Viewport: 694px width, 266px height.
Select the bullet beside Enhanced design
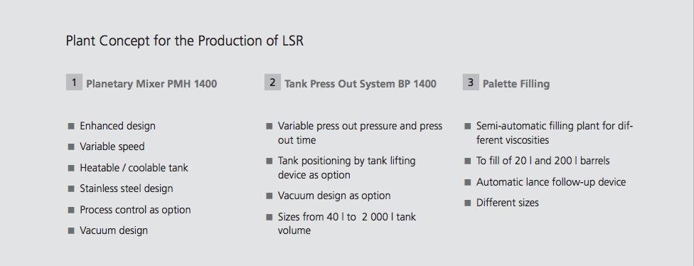pos(71,126)
